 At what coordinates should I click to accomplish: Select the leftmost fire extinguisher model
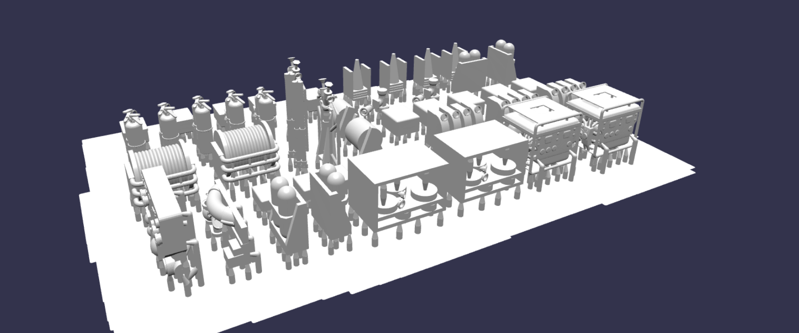coord(133,129)
